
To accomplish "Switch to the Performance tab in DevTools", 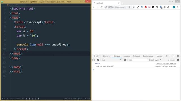I will click(x=148, y=56).
